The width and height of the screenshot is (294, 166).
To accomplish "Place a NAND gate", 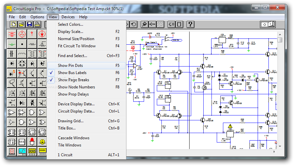I will 22,122.
